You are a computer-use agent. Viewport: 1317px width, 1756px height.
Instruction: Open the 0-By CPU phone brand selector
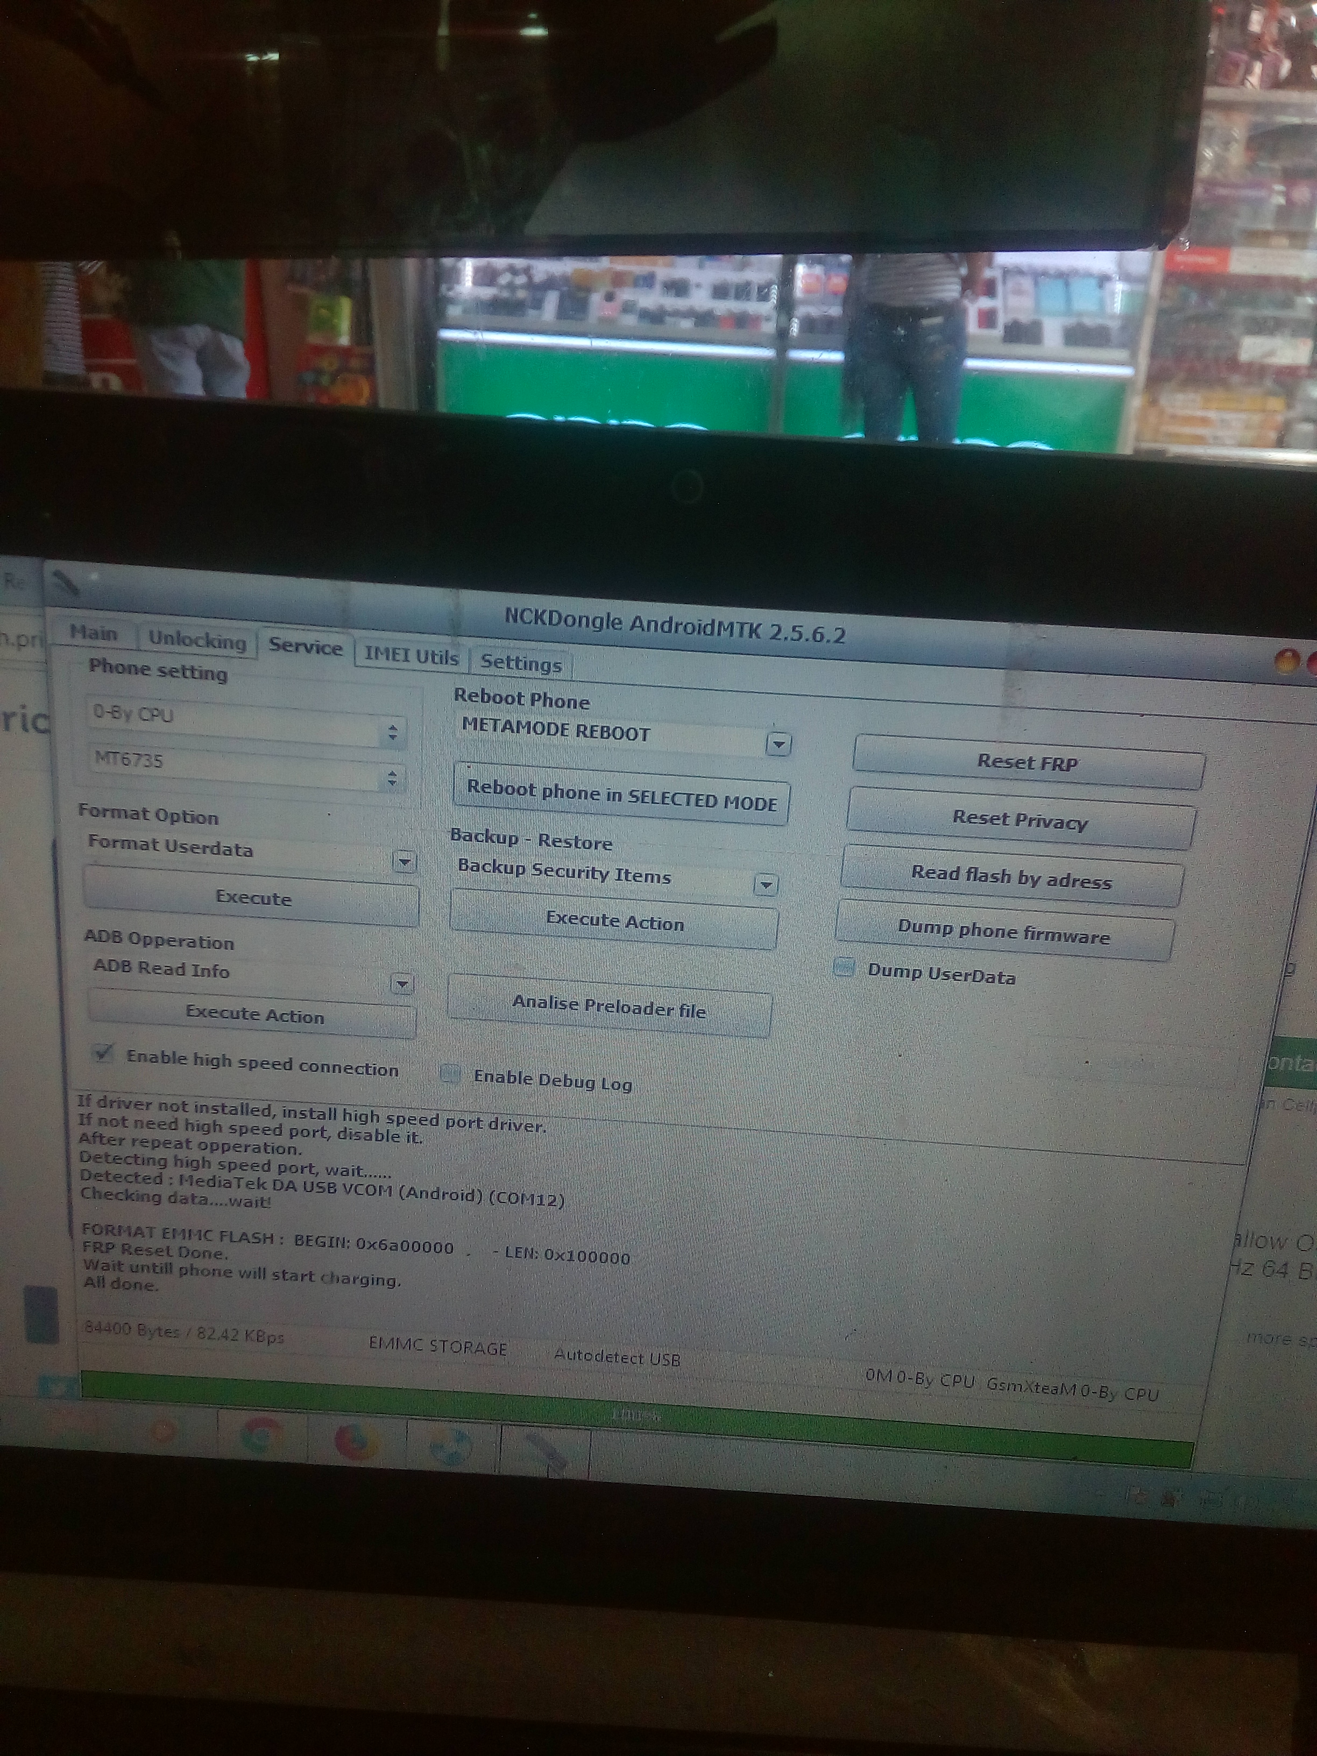point(246,721)
